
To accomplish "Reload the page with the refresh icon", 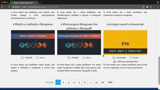I will 9,7.
